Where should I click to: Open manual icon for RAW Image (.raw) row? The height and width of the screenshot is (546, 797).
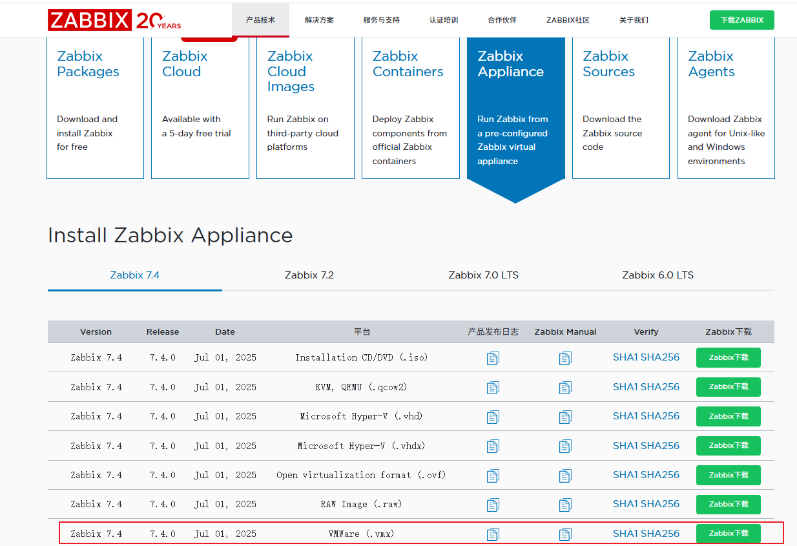pyautogui.click(x=565, y=505)
